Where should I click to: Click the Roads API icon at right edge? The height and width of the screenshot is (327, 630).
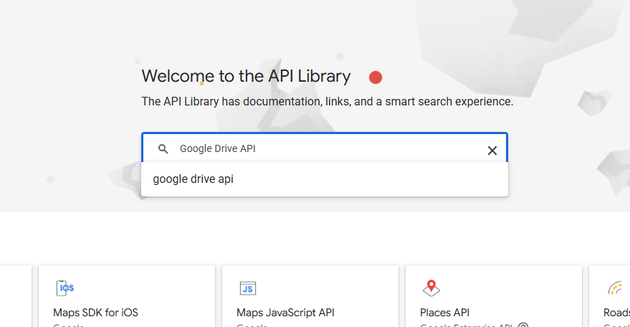(615, 288)
